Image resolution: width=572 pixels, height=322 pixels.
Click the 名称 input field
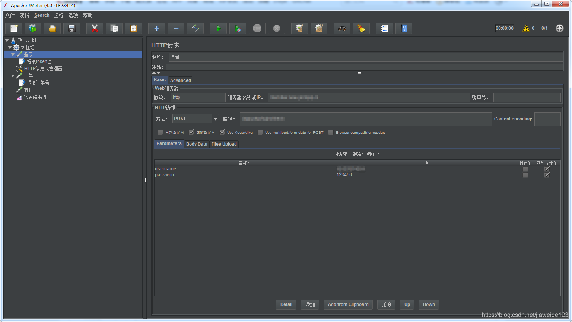[366, 57]
